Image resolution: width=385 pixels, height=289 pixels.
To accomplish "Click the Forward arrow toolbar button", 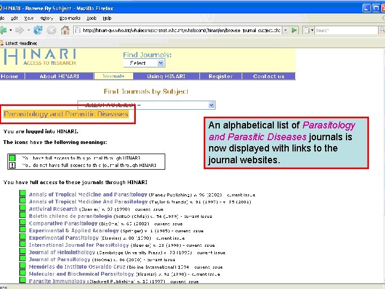I will (x=20, y=30).
